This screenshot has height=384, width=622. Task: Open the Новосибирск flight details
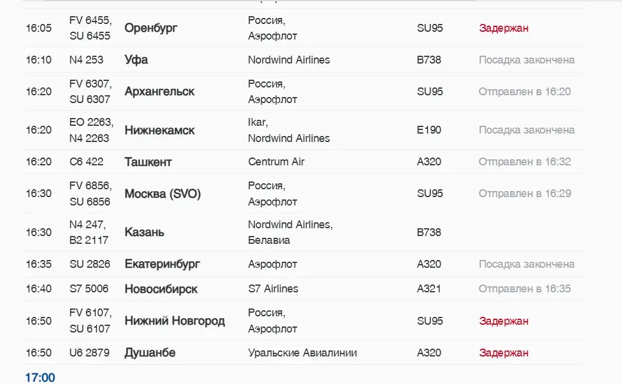point(160,289)
